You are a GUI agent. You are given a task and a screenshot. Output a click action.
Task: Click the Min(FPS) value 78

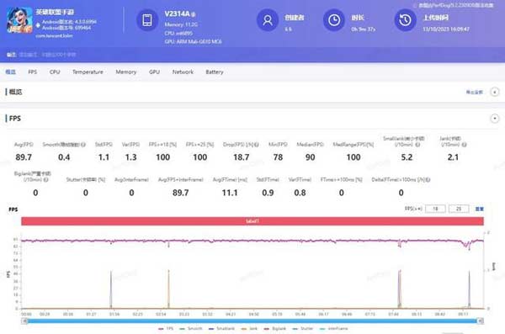278,157
